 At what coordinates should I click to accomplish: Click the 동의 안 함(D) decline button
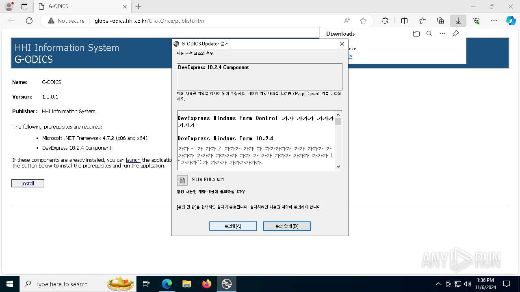click(x=287, y=226)
